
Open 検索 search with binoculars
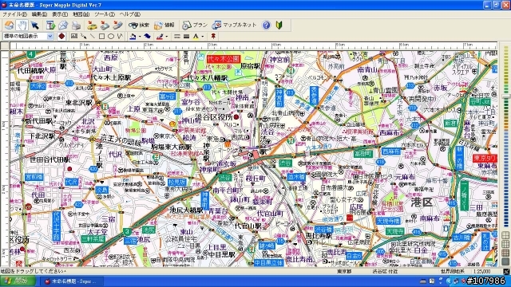138,25
